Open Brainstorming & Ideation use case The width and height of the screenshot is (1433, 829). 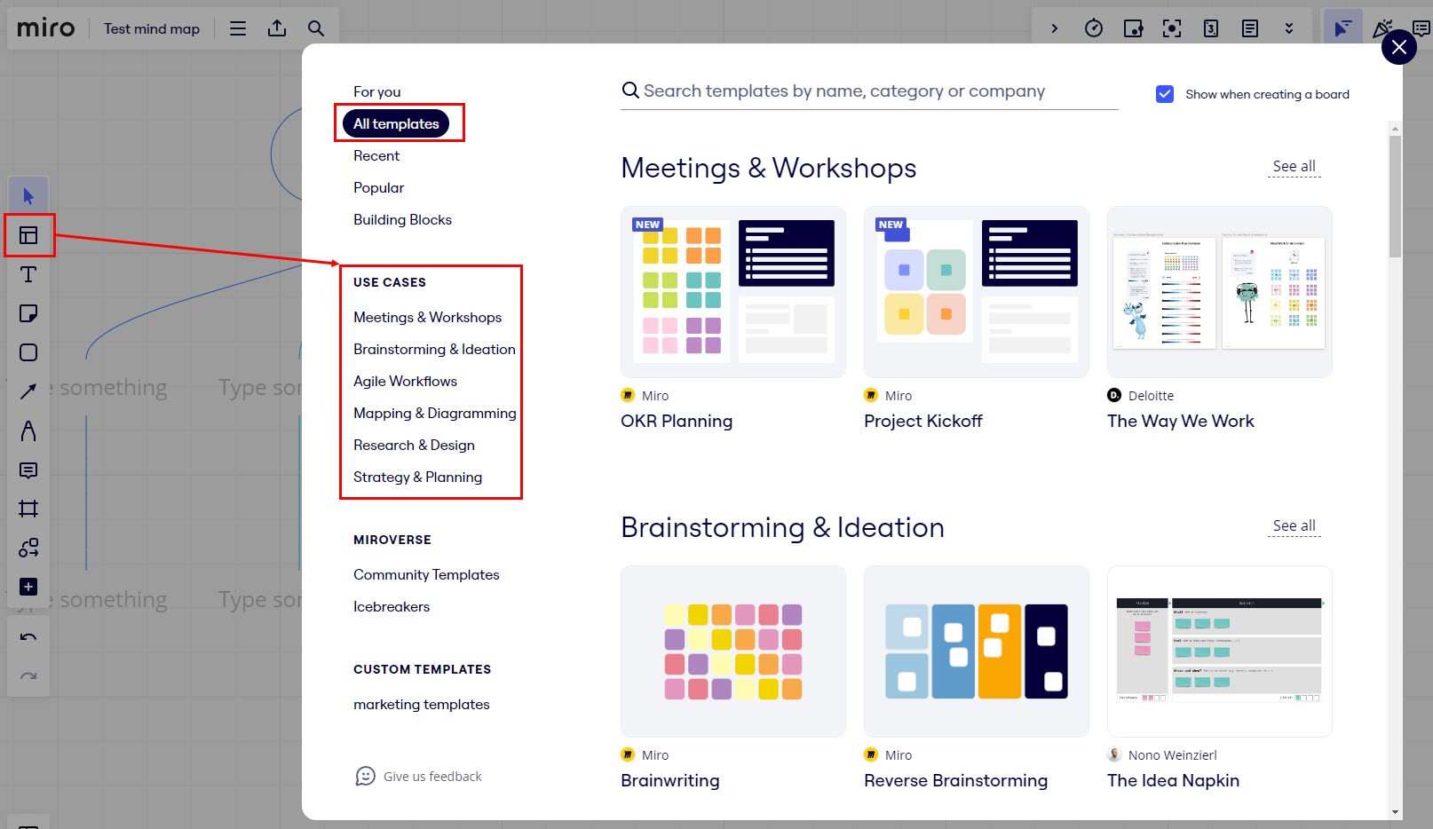[434, 349]
